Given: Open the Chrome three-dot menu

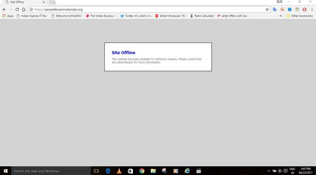Looking at the screenshot, I should coord(312,10).
